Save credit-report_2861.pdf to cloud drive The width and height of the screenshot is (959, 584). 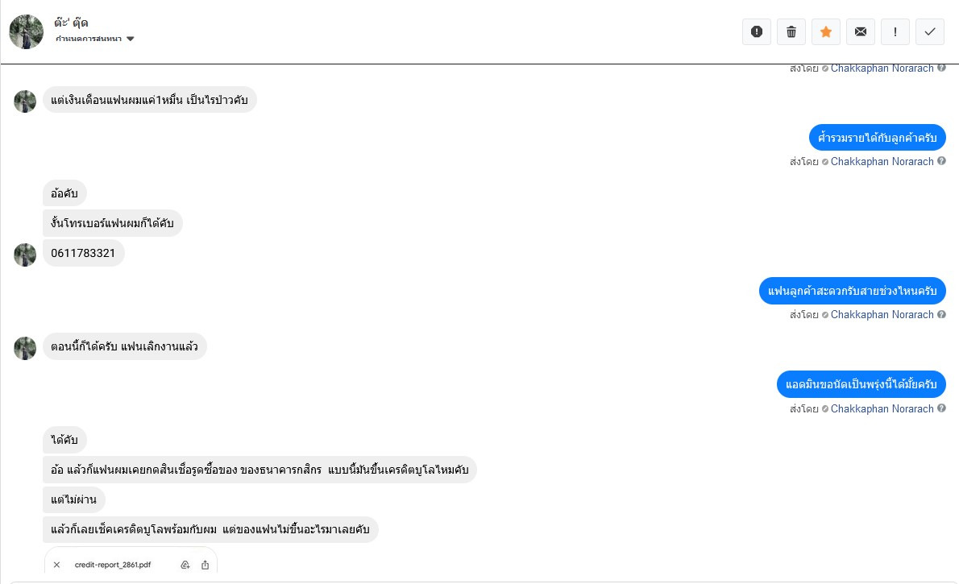pos(185,565)
